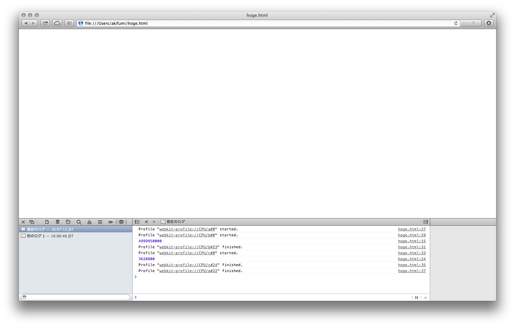The height and width of the screenshot is (327, 515).
Task: Select the 現在のログ entry at 16:07:12
Action: point(50,229)
